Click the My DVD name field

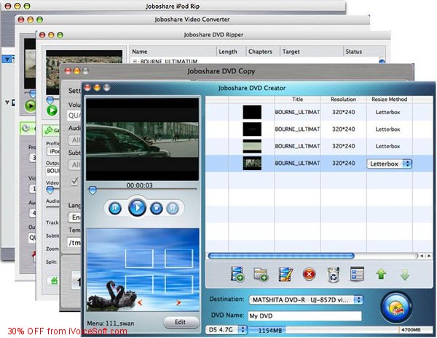pyautogui.click(x=304, y=316)
